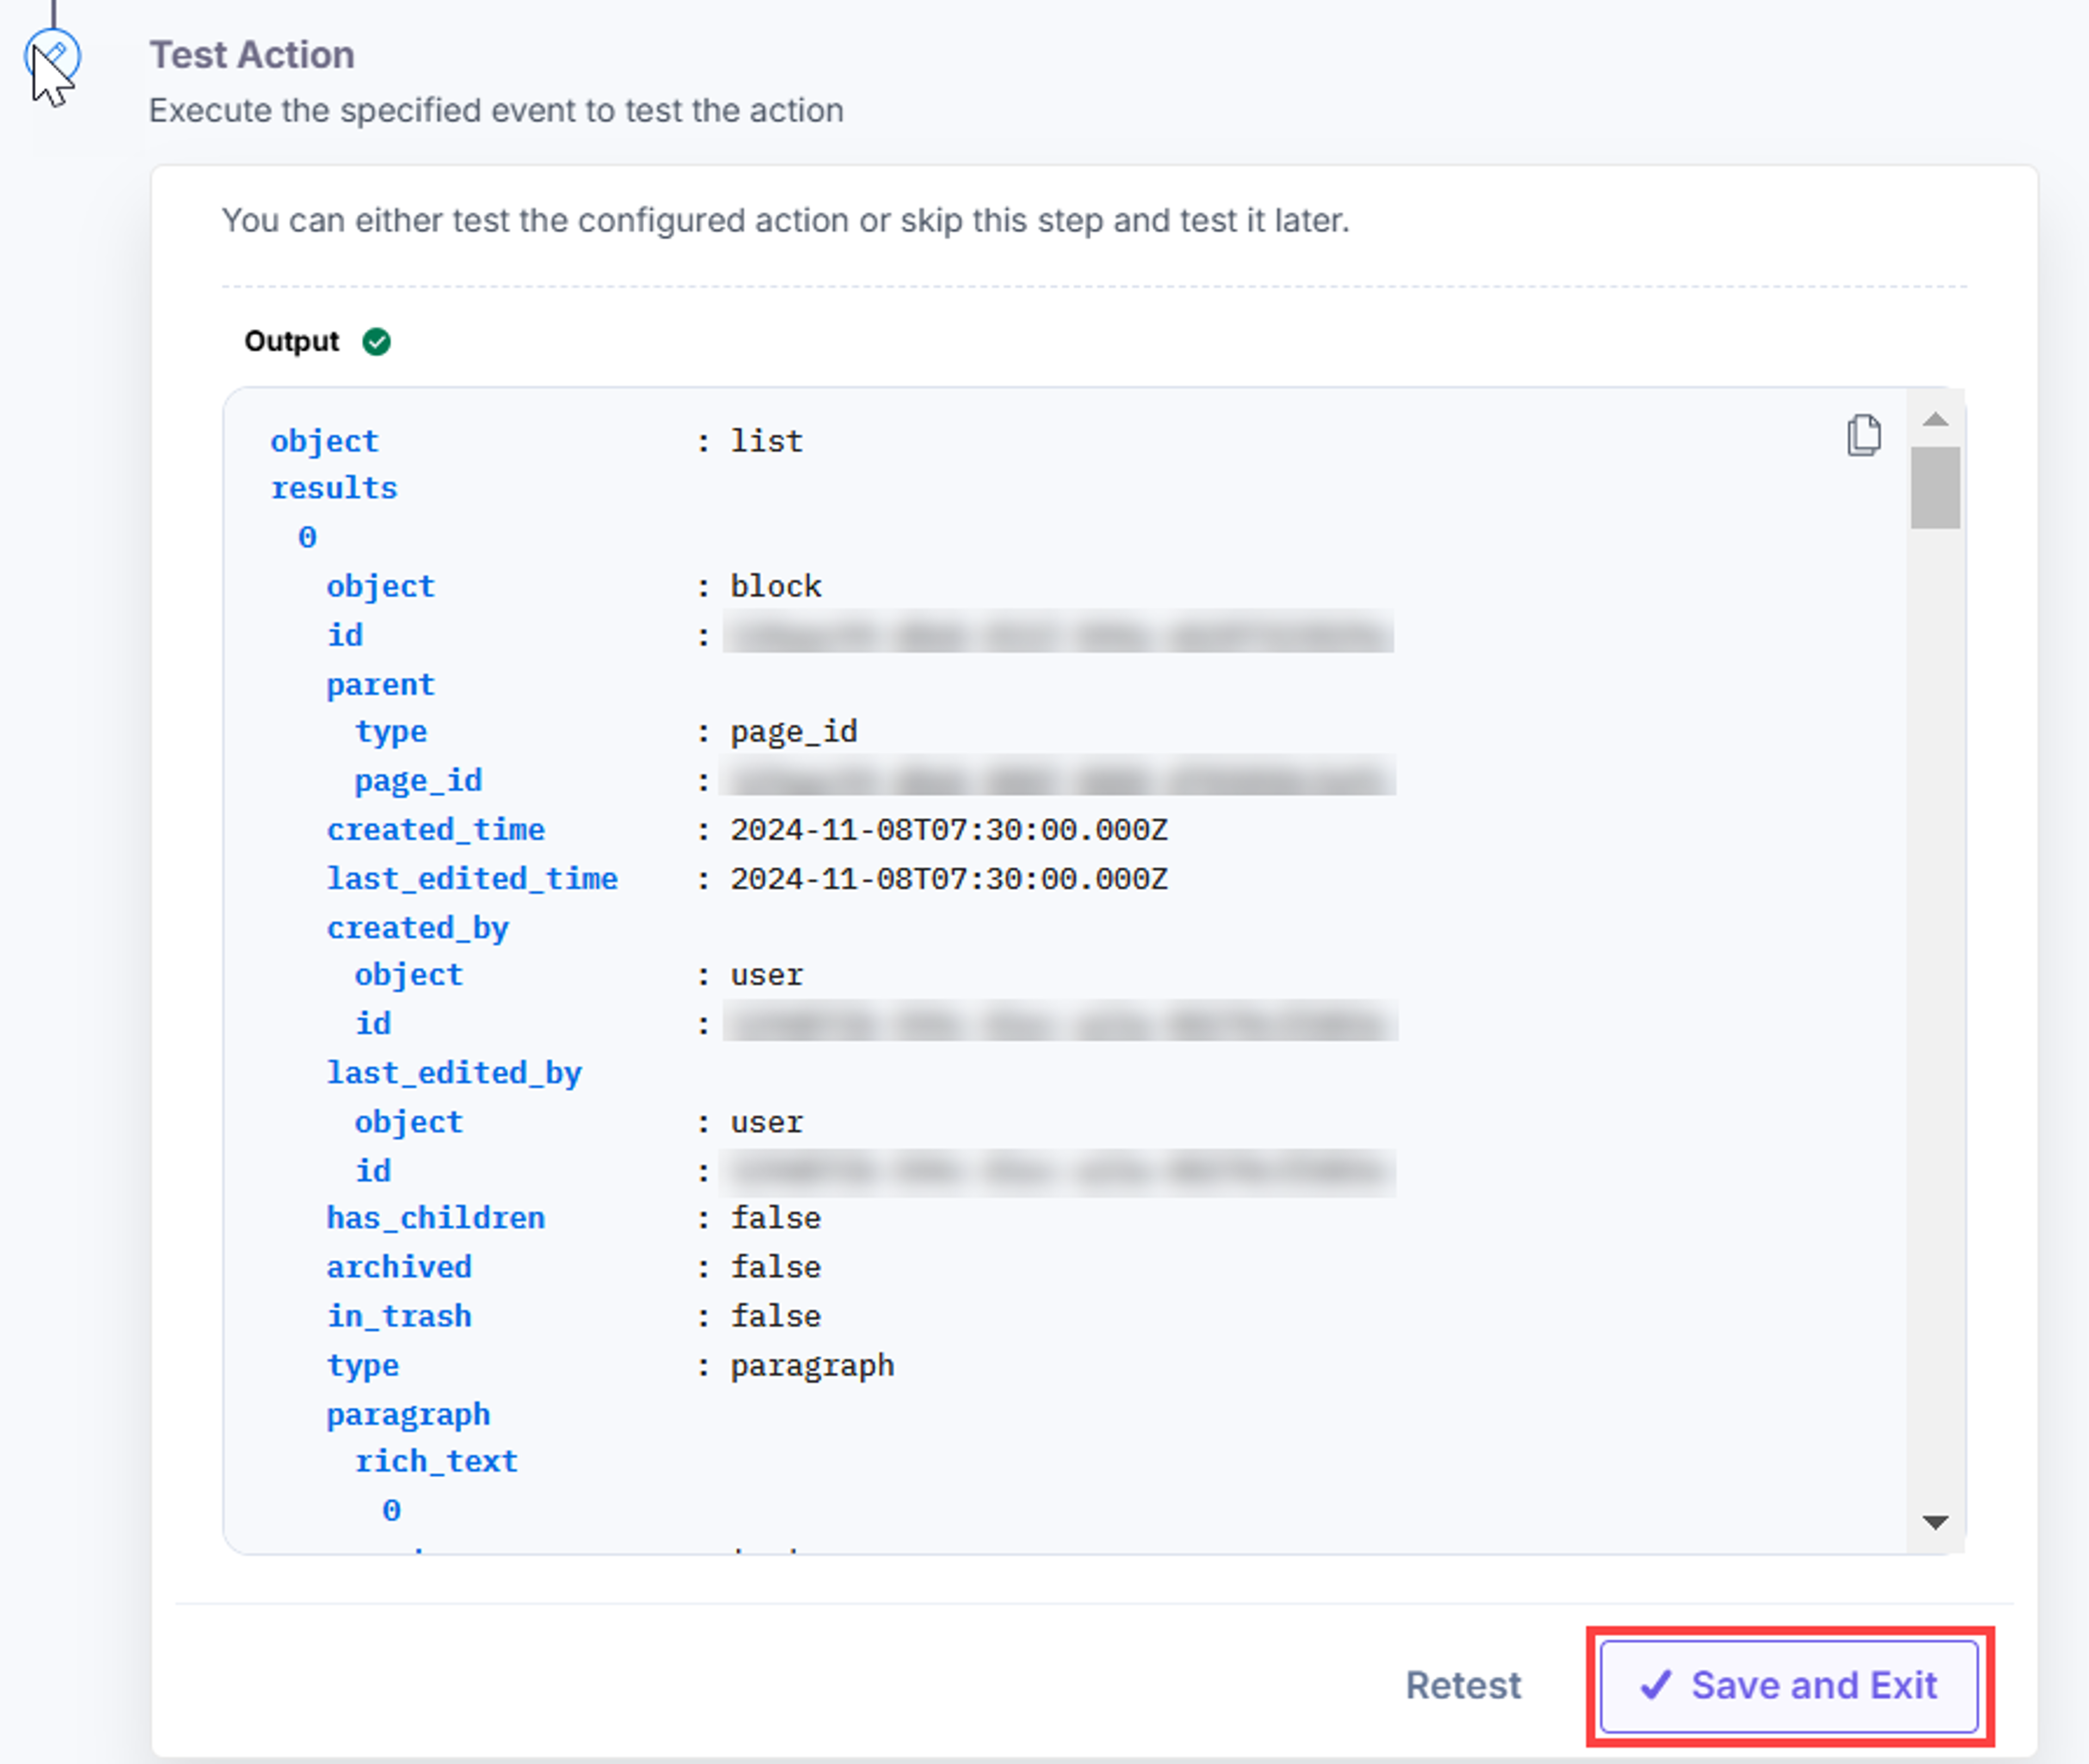Click the last_edited_time timestamp value

(949, 878)
